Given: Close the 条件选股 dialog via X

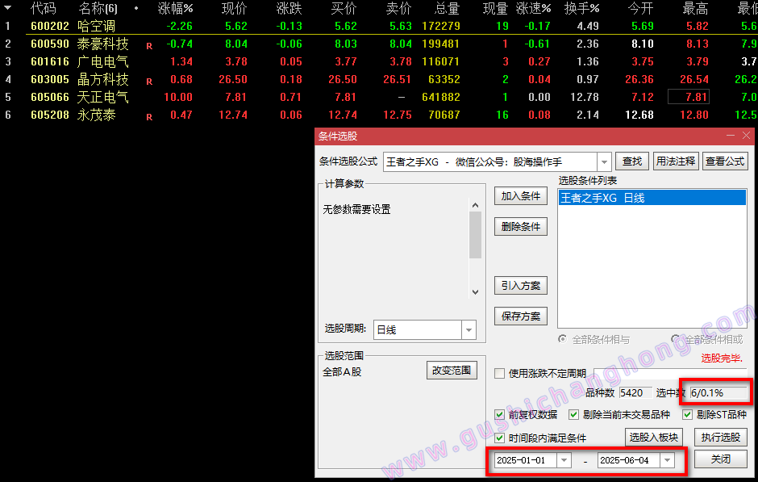Looking at the screenshot, I should [x=747, y=136].
